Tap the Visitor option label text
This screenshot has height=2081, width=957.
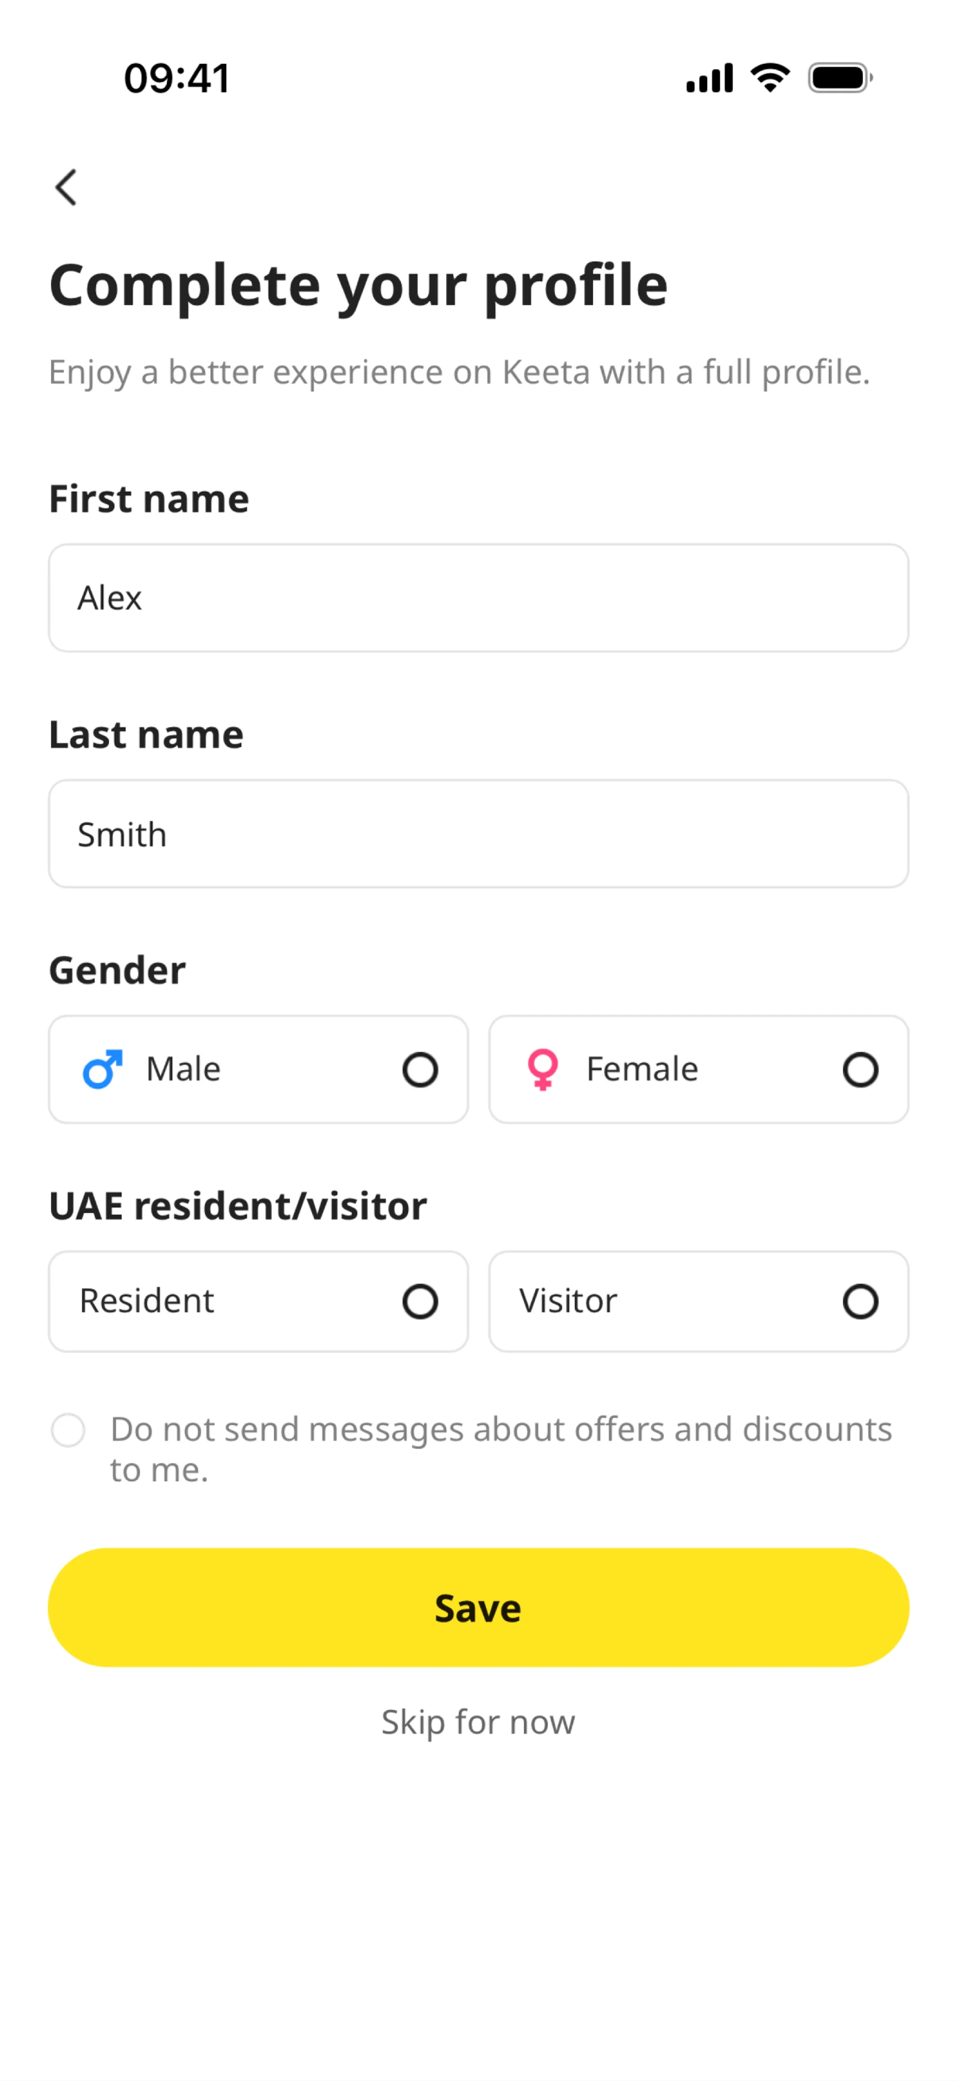click(x=568, y=1301)
